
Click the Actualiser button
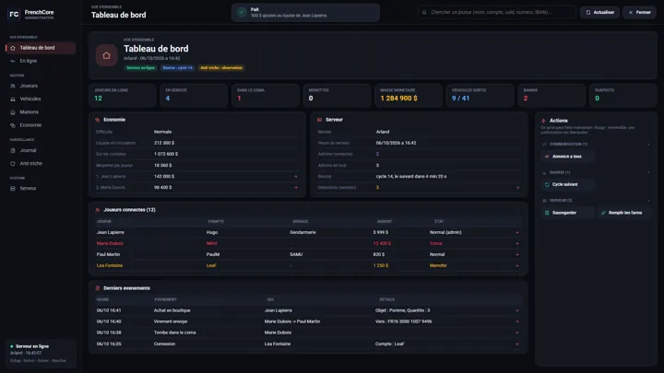coord(599,12)
